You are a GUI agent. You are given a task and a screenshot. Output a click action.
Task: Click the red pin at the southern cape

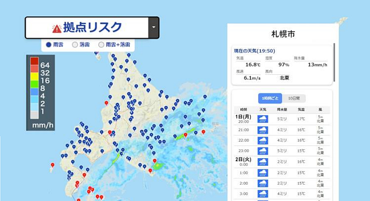point(150,170)
